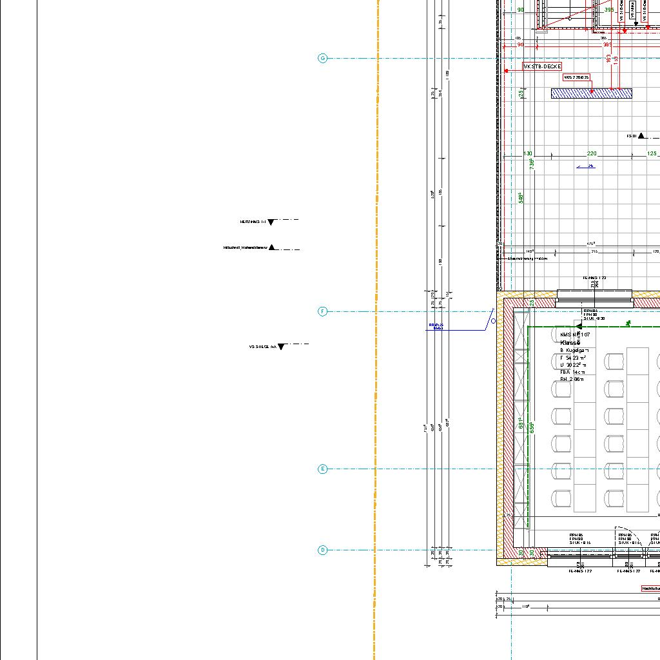Click the red 395 dimension value
This screenshot has width=660, height=660.
[x=609, y=10]
